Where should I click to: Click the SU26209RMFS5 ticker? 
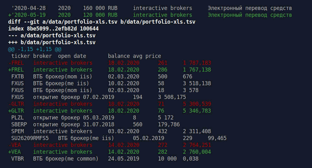30,138
